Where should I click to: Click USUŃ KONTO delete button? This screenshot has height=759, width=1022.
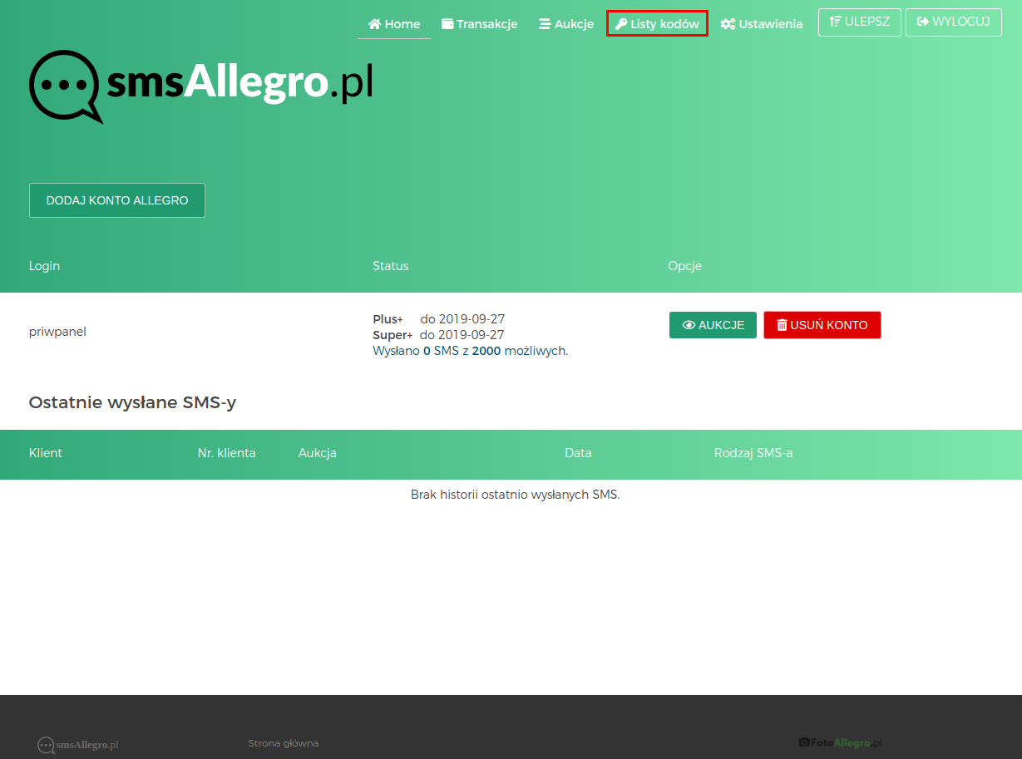point(822,325)
